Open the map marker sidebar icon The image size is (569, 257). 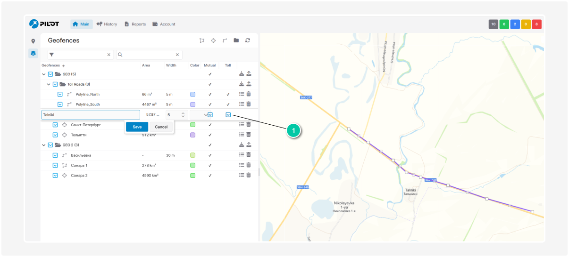[x=33, y=41]
